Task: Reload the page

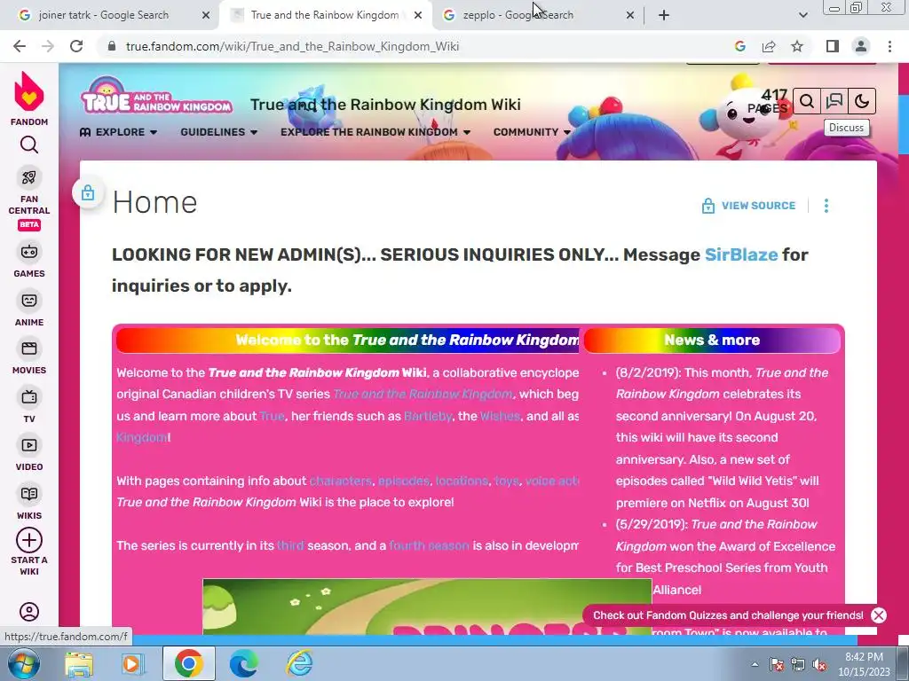Action: [76, 46]
